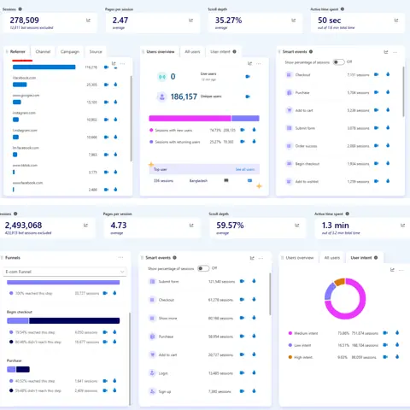Switch to the Referrer tab

(x=18, y=52)
